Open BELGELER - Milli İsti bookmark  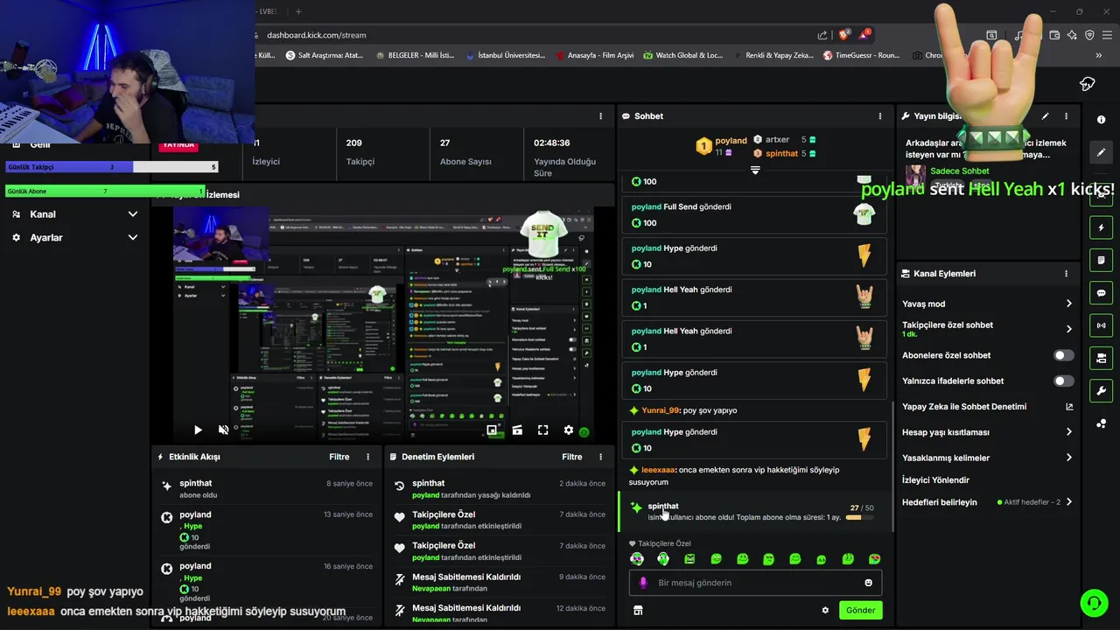(414, 55)
